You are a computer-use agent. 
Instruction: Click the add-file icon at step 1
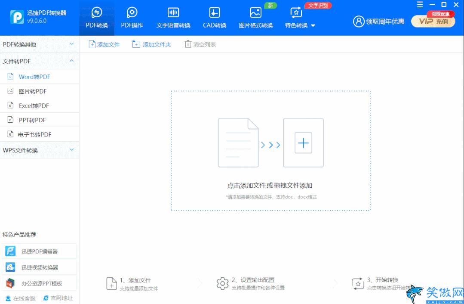[111, 284]
